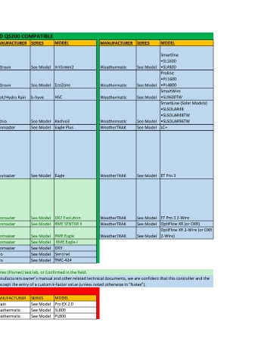Select the Smartline SL1600 SL4800 cell
280x363 pixels.
tap(186, 58)
